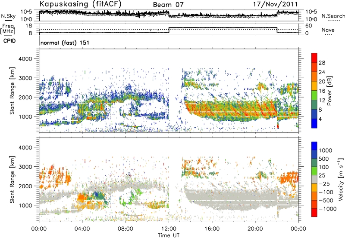This screenshot has width=345, height=238.
Task: Click the "28" label on the power colorbar
Action: (322, 63)
